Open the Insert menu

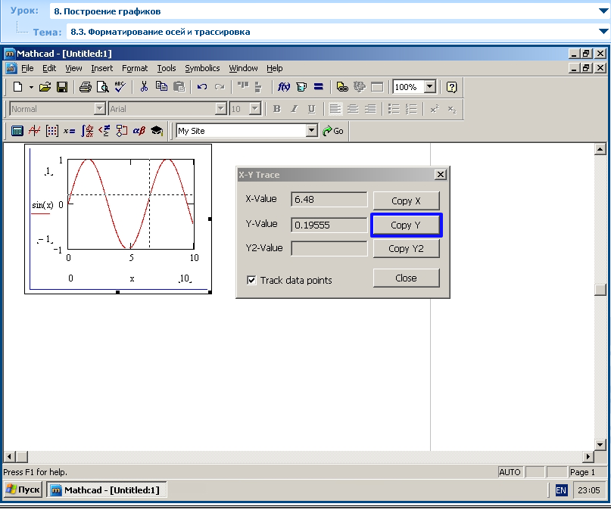coord(101,68)
